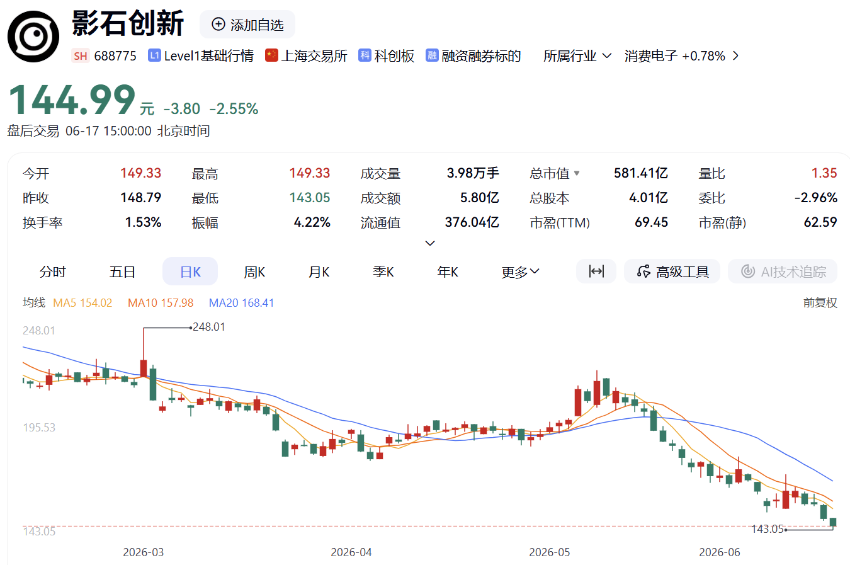The height and width of the screenshot is (565, 850).
Task: Click the AI技术追踪 button
Action: click(x=783, y=271)
